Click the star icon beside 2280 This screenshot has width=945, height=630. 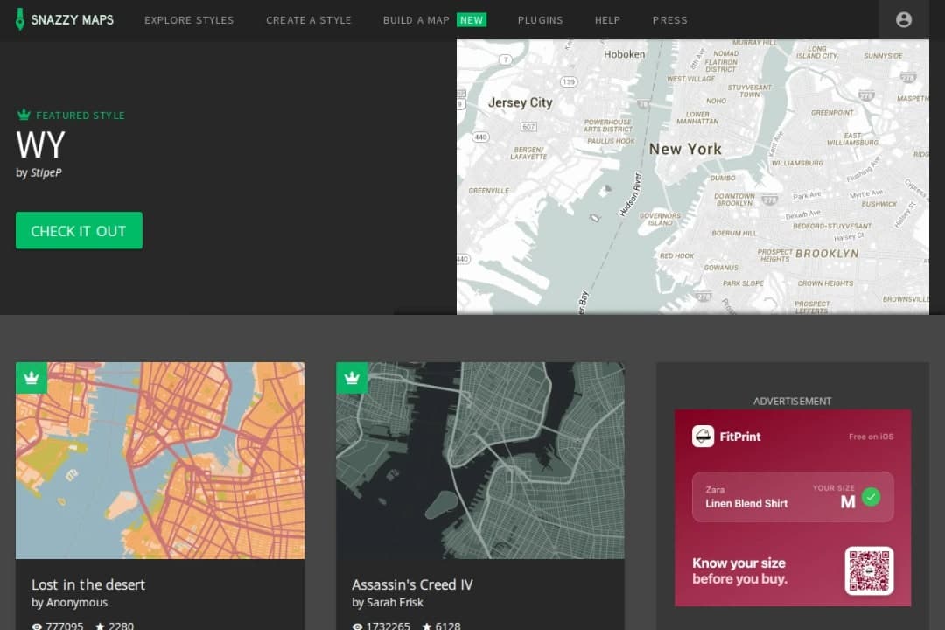click(100, 626)
